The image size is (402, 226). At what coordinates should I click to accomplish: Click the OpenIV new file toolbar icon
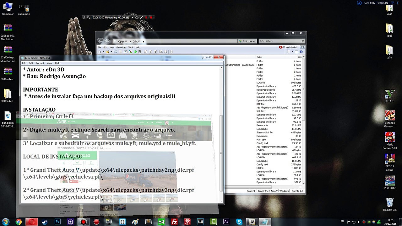point(100,52)
